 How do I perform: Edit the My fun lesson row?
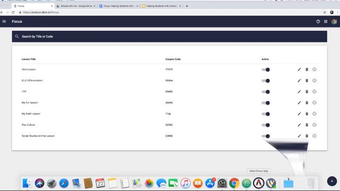pyautogui.click(x=299, y=102)
